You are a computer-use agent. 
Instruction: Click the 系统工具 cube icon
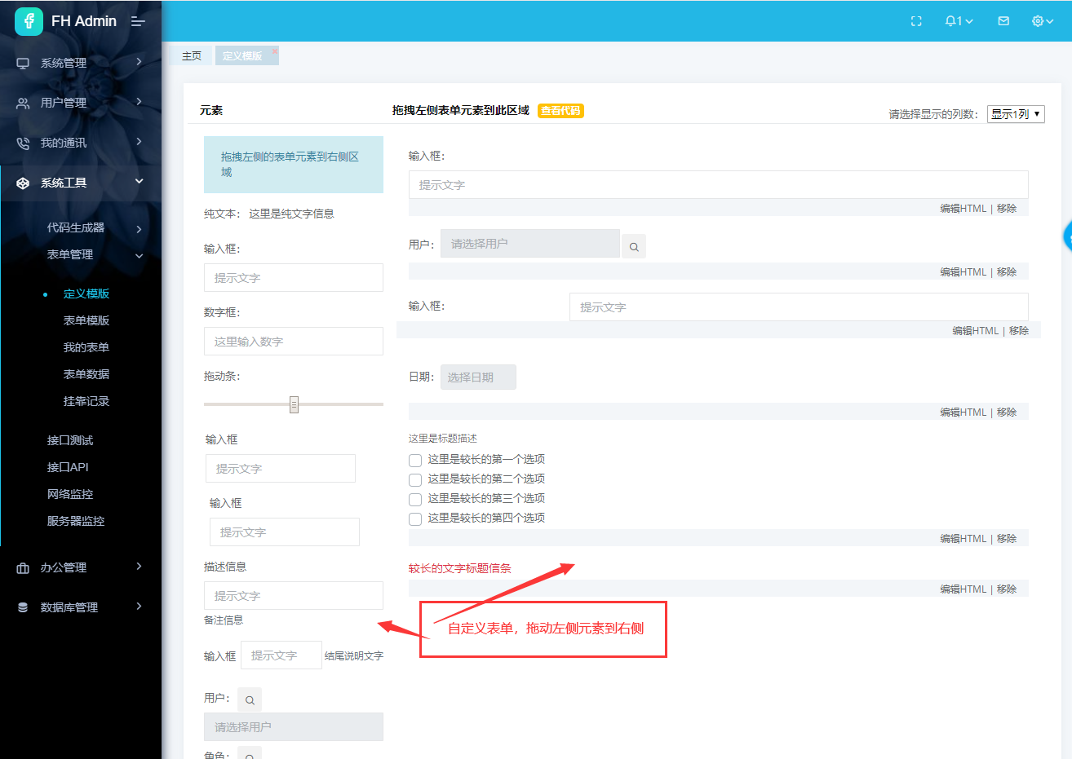click(23, 183)
